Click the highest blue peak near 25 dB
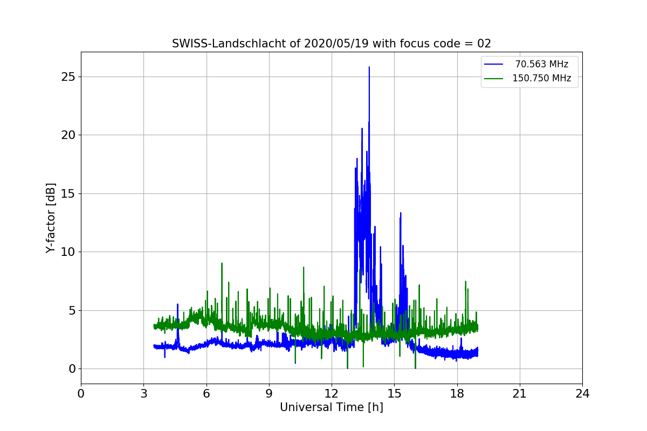This screenshot has height=431, width=647. 369,68
